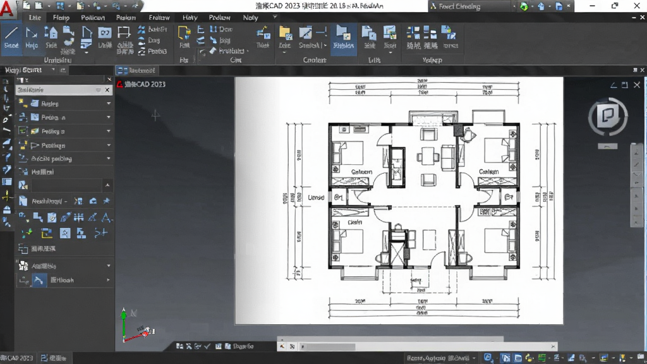Clear the left palette search field with X
Viewport: 647px width, 364px height.
tap(107, 90)
